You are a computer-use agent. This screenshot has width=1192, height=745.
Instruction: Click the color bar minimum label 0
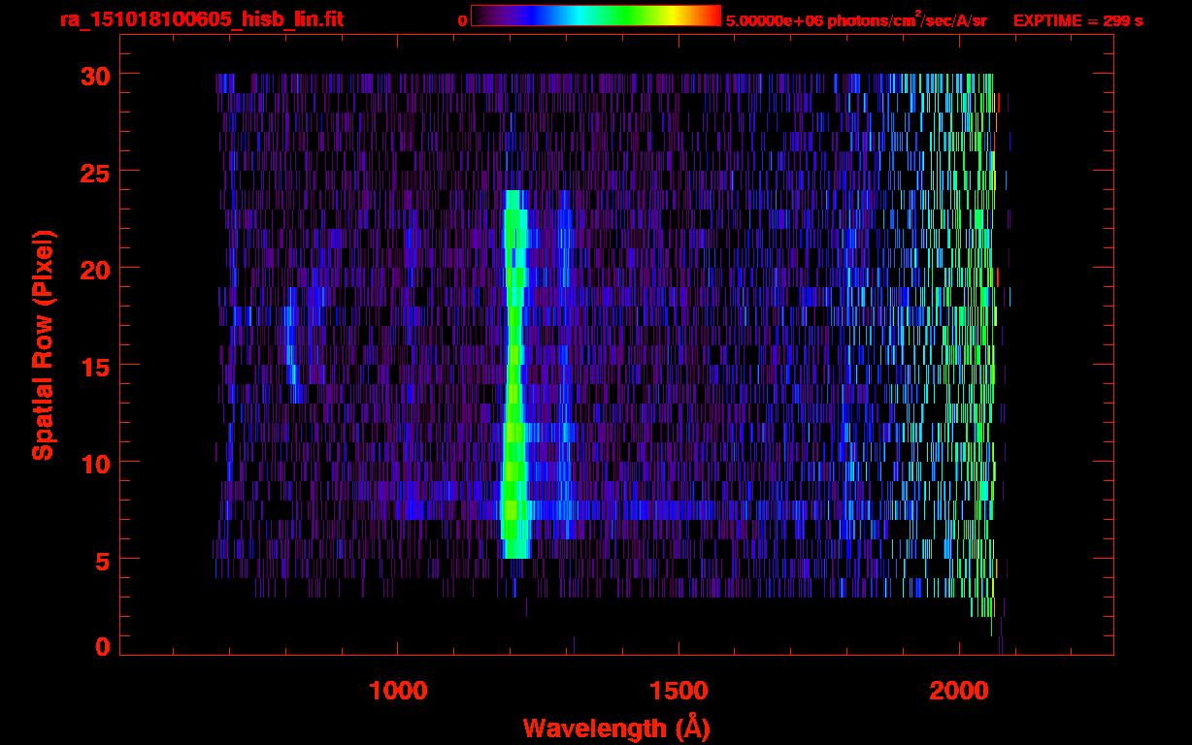462,20
